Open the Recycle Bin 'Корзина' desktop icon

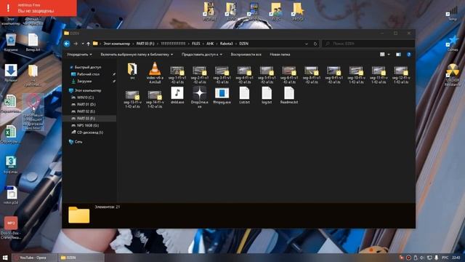(11, 43)
